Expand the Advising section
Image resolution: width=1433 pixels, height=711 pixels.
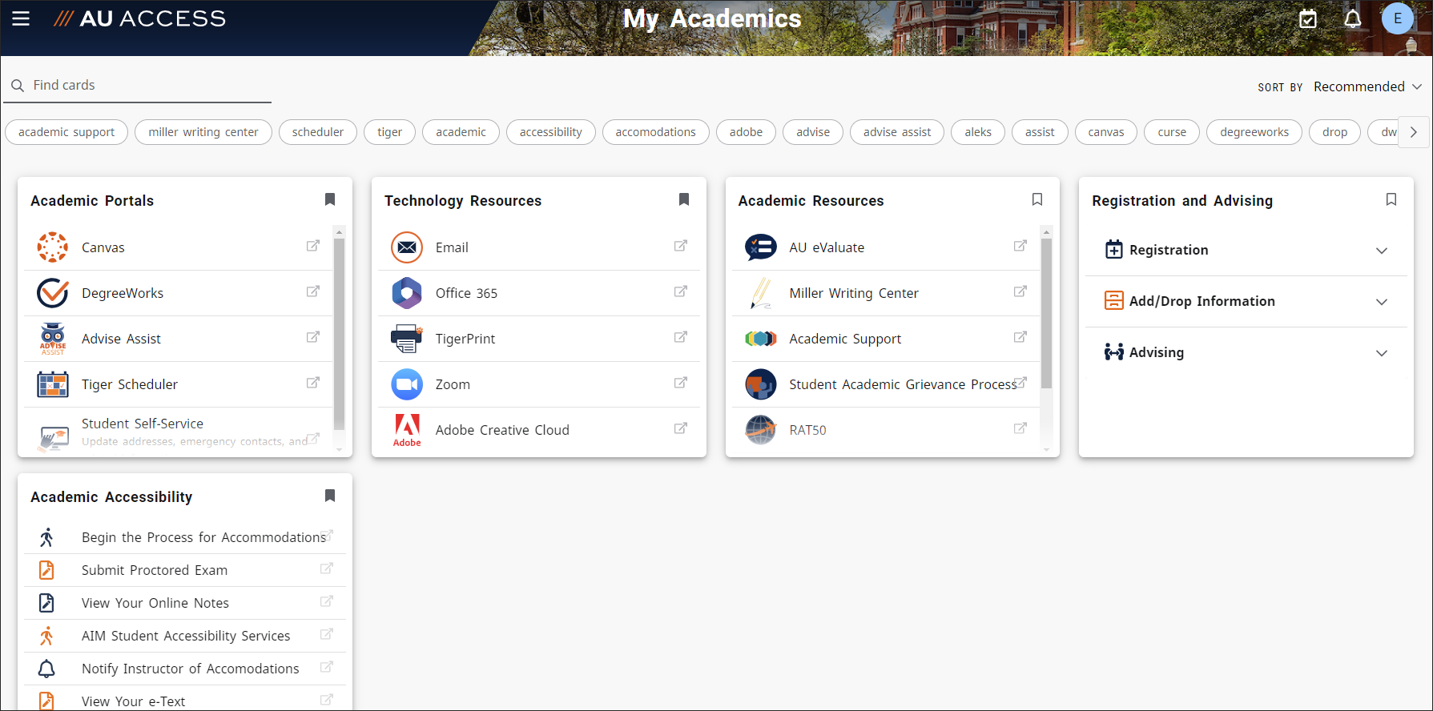tap(1246, 352)
